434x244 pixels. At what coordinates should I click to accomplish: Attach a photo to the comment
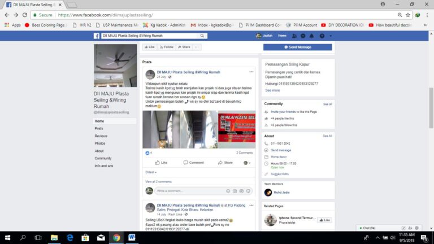235,191
